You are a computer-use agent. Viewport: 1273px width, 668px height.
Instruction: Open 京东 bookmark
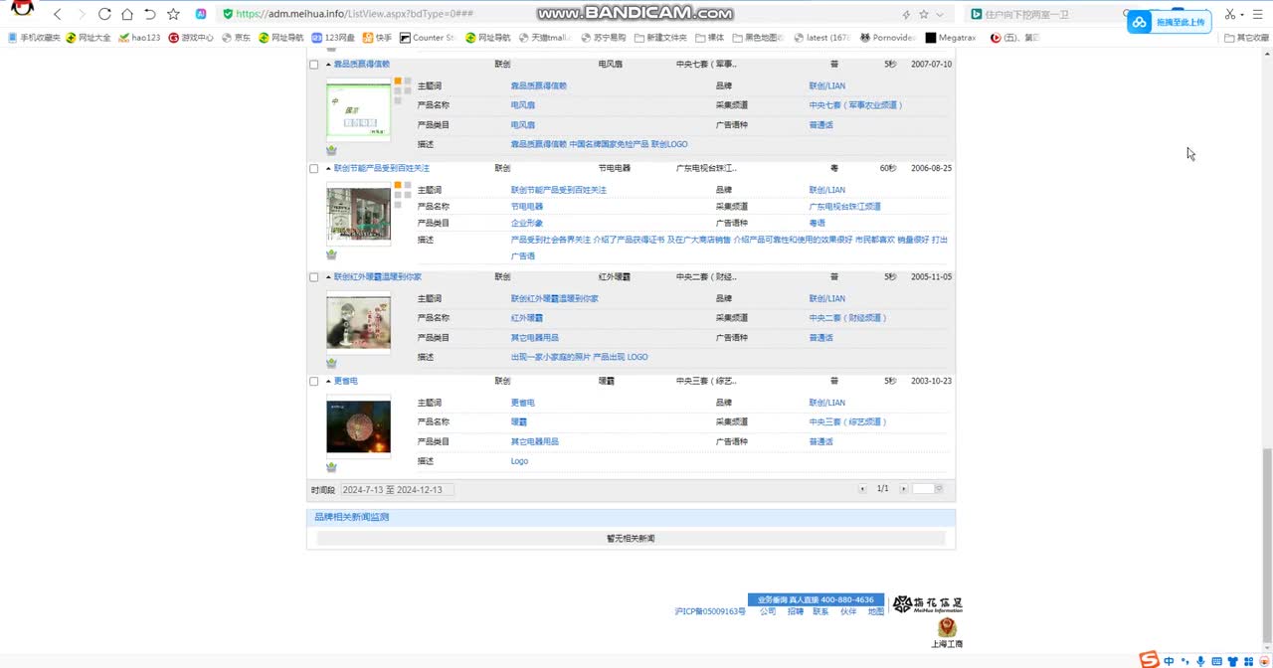(237, 38)
